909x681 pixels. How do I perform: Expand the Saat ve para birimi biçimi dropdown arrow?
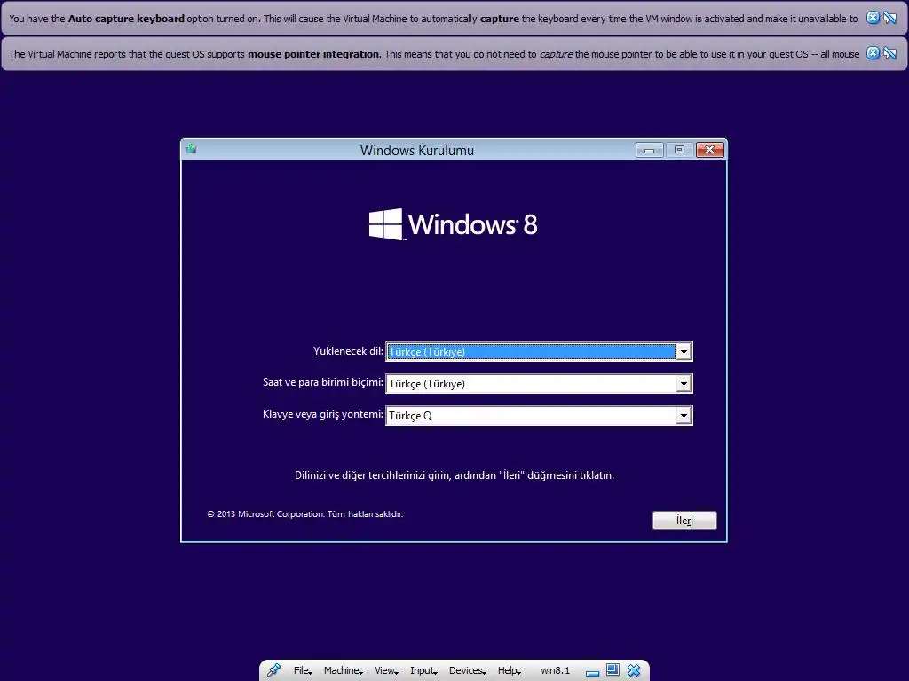point(684,383)
